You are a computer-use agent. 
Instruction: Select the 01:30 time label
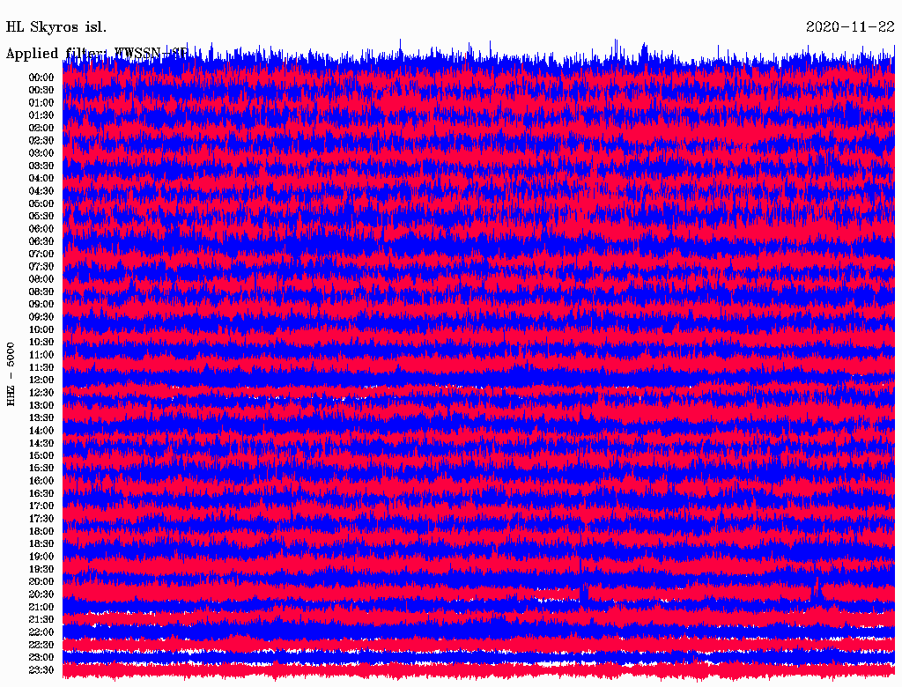(x=41, y=115)
